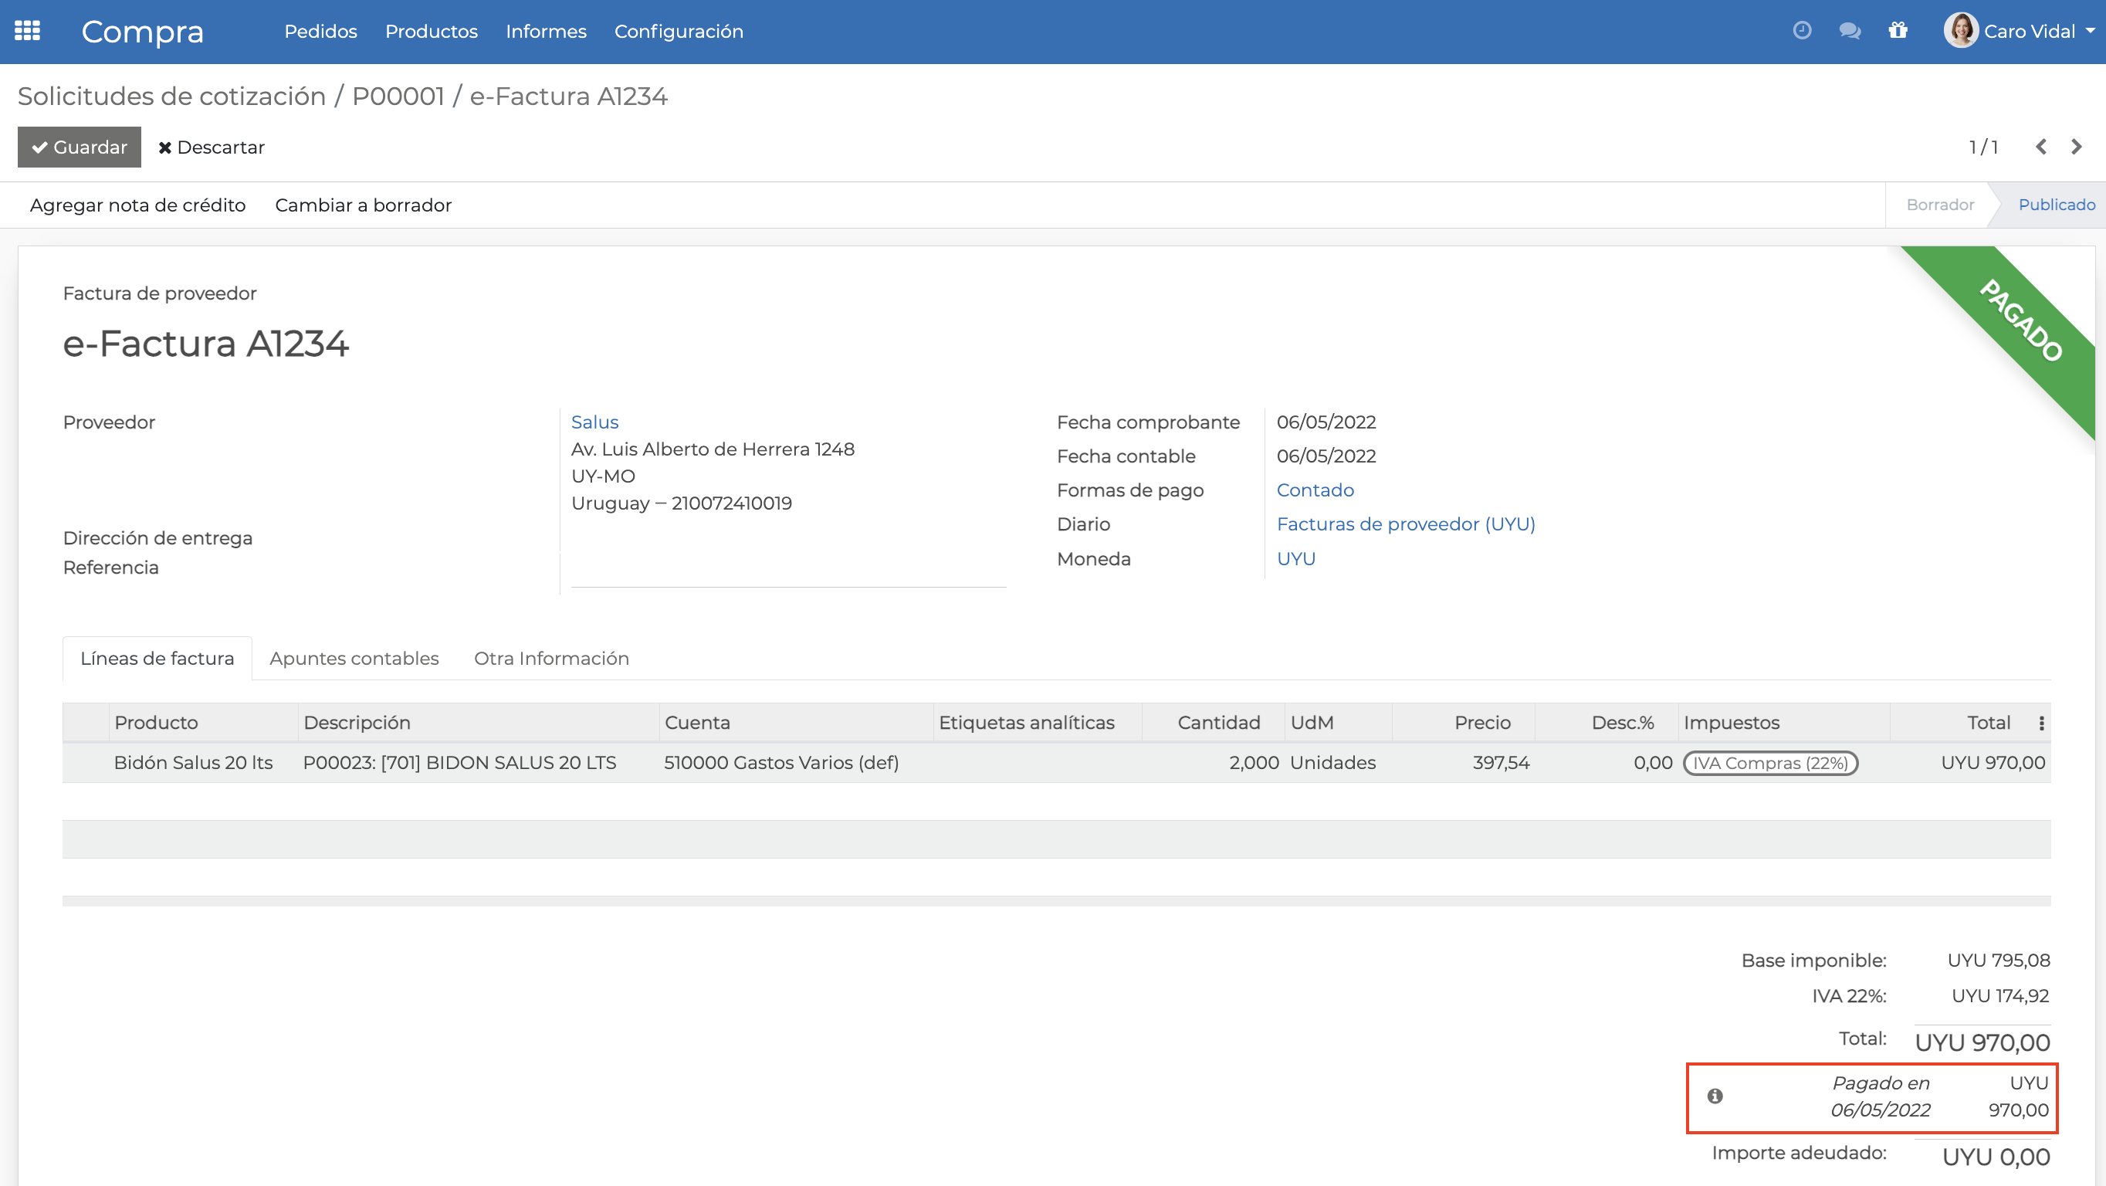2106x1186 pixels.
Task: Open the Pedidos menu
Action: 320,31
